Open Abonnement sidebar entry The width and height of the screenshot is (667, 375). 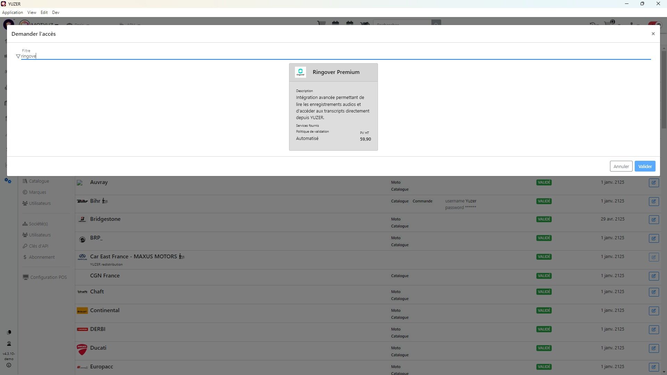point(42,257)
